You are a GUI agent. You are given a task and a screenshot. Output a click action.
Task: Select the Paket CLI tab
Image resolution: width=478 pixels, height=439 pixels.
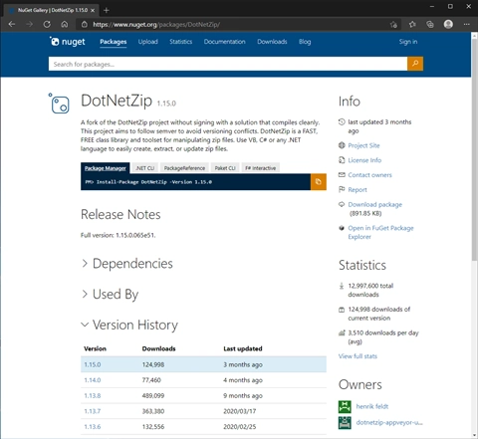pyautogui.click(x=225, y=168)
